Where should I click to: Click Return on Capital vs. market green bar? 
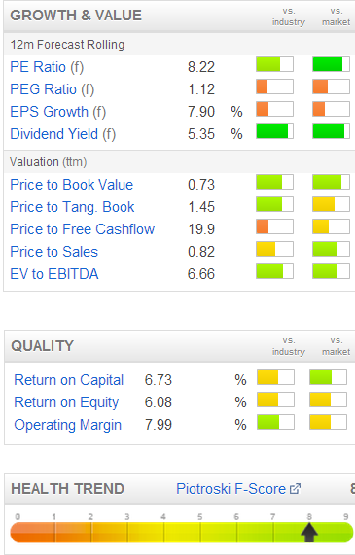(x=328, y=377)
